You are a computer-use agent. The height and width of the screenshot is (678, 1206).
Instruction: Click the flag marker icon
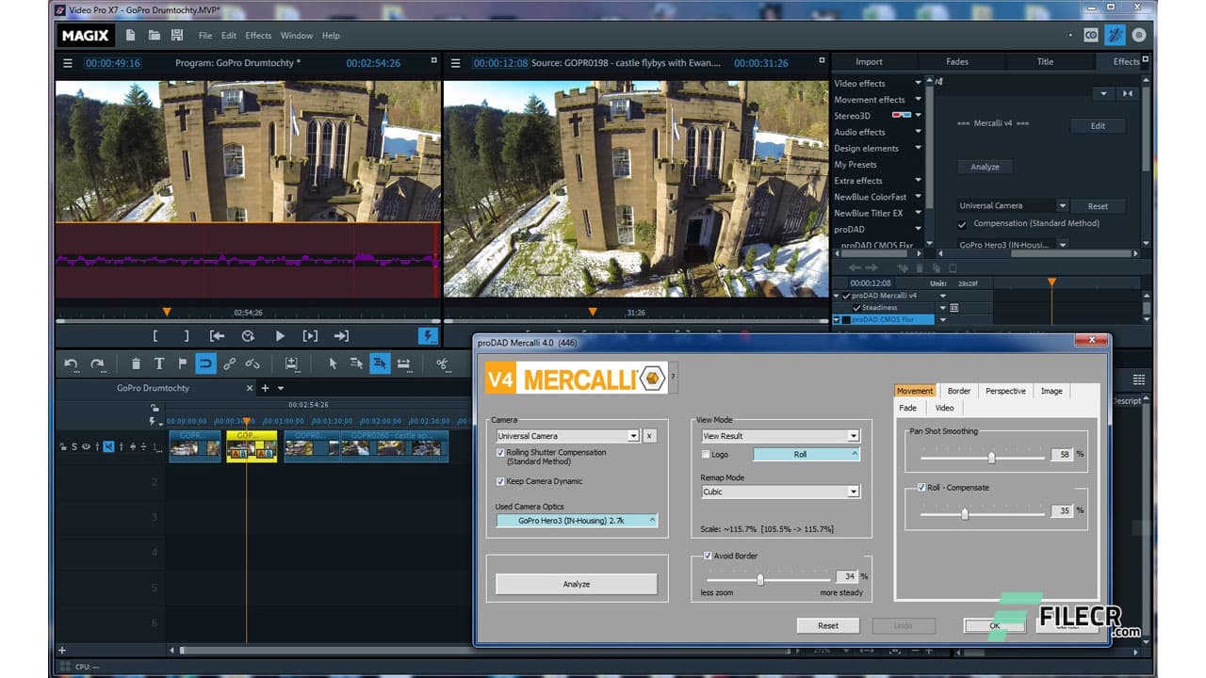(x=183, y=363)
